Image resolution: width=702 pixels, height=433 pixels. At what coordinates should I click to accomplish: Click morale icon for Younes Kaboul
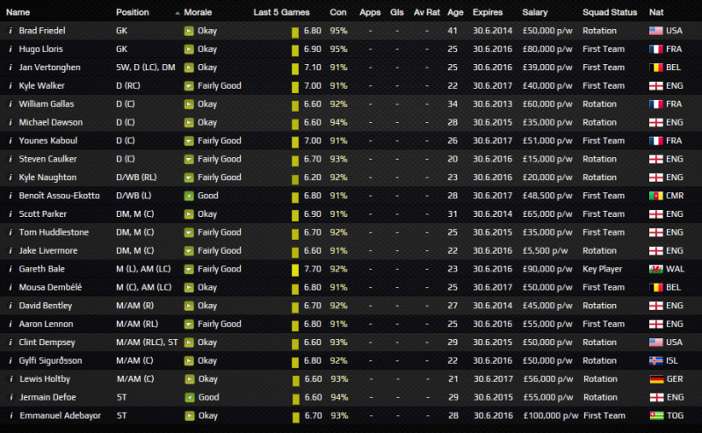pyautogui.click(x=189, y=141)
